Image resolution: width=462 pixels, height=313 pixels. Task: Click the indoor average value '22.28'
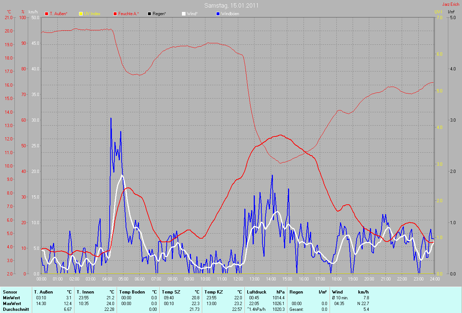tap(109, 309)
